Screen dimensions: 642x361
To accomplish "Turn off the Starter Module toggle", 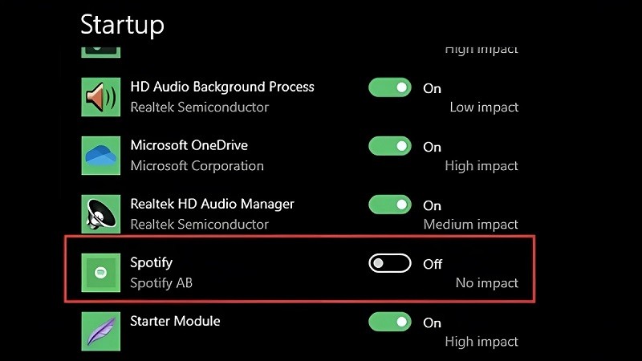I will point(390,322).
